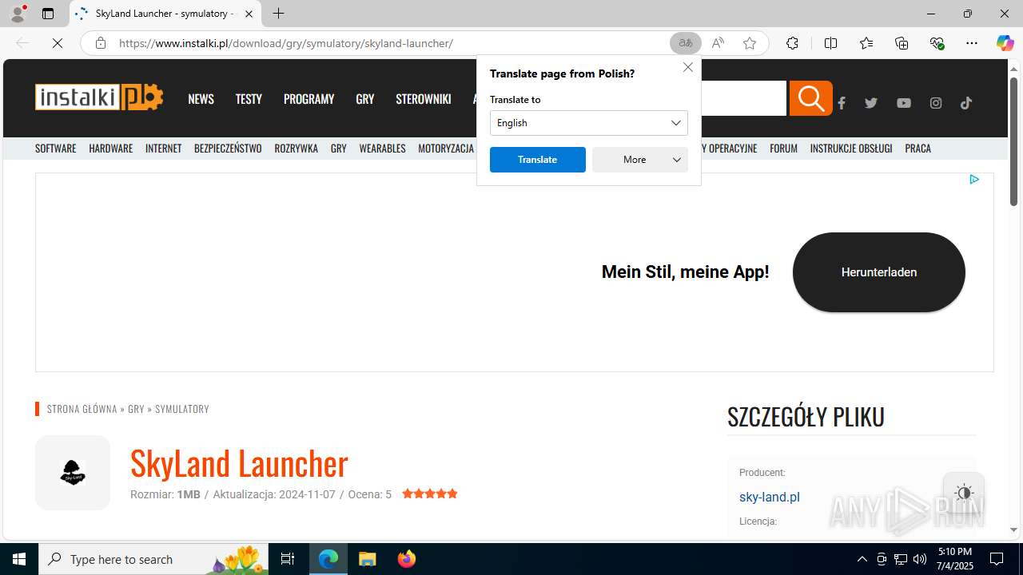Viewport: 1023px width, 575px height.
Task: Open instalki YouTube icon
Action: click(x=904, y=103)
